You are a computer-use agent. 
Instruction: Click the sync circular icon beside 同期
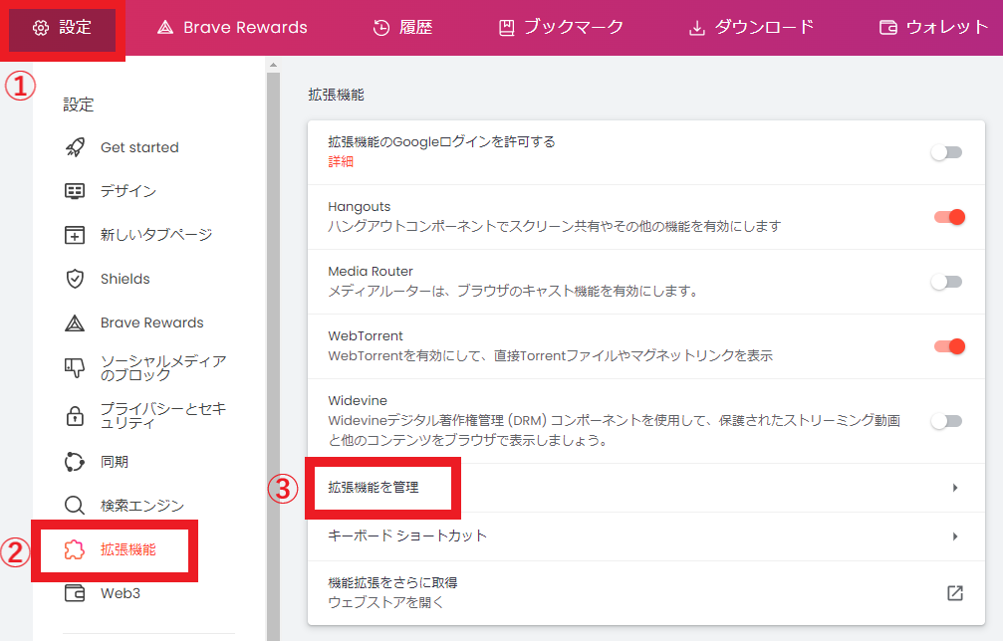coord(75,462)
